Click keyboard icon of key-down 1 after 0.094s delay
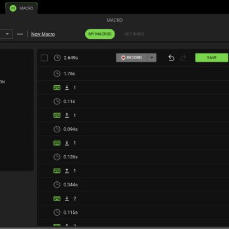 pyautogui.click(x=57, y=143)
